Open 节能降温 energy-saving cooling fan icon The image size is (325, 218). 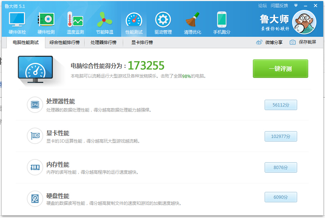[x=104, y=19]
